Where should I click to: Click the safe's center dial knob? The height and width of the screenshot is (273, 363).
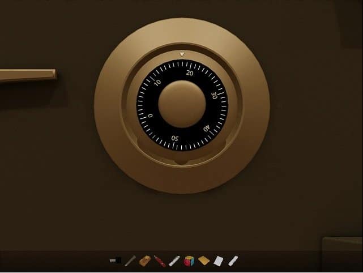tap(182, 104)
